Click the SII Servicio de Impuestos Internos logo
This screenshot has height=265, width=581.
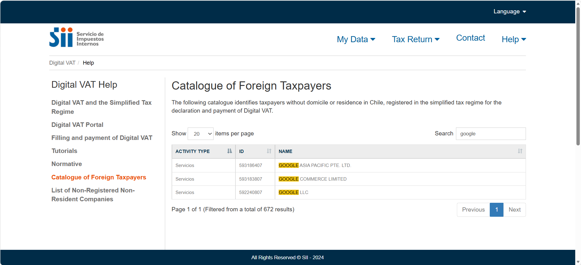(77, 37)
